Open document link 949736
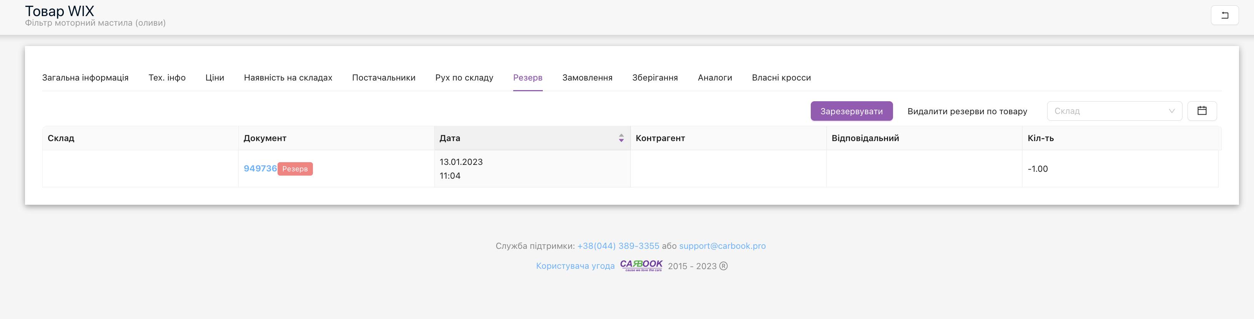Viewport: 1254px width, 319px height. 260,168
